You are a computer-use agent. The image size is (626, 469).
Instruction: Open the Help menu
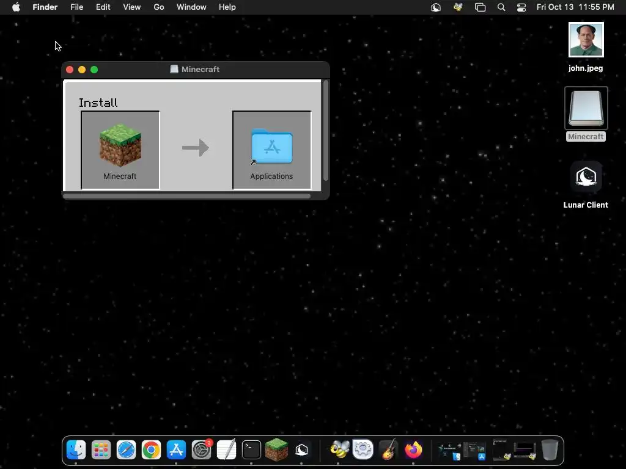pos(227,7)
